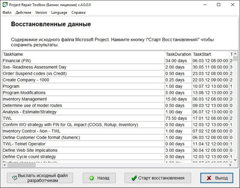Click the '34.00 days' duration cell
Viewport: 240px width, 188px height.
[x=178, y=61]
